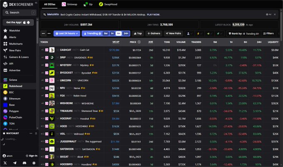Click the New Pairs filter button
This screenshot has height=167, width=283.
(173, 33)
